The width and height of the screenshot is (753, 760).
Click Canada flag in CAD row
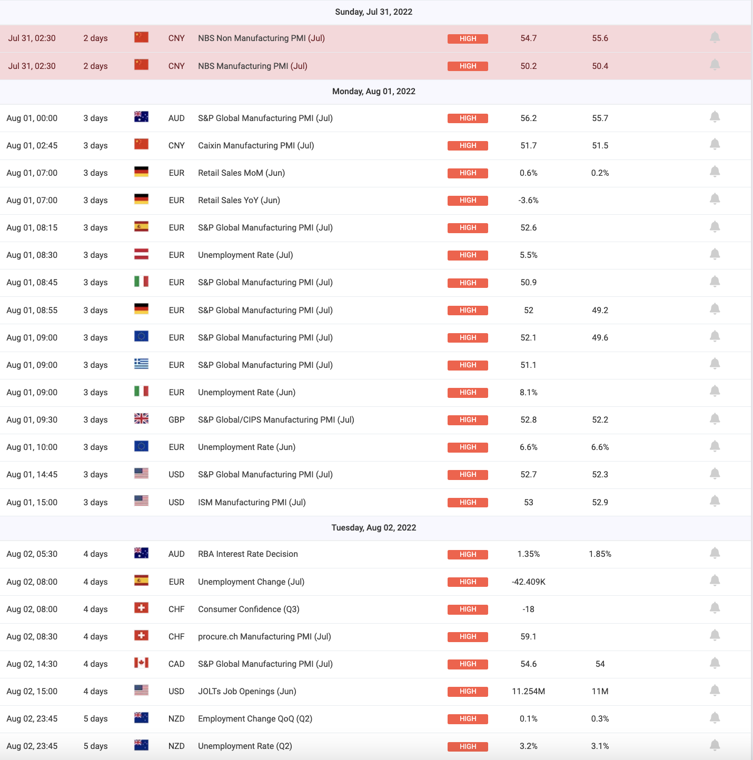pyautogui.click(x=141, y=663)
